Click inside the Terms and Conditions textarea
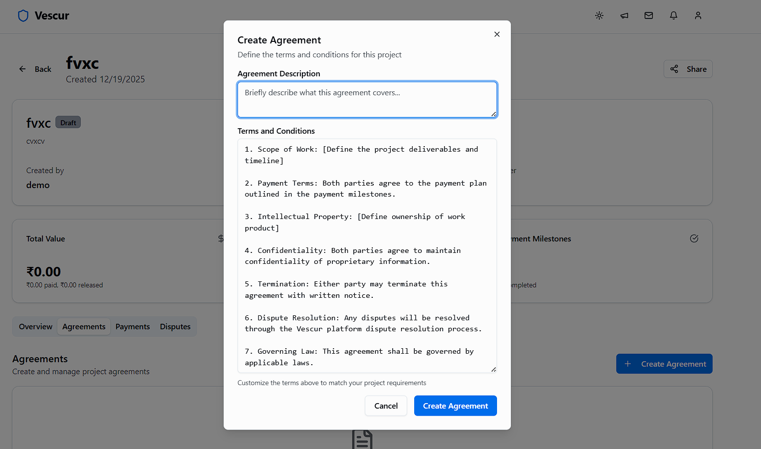The height and width of the screenshot is (449, 761). (367, 255)
